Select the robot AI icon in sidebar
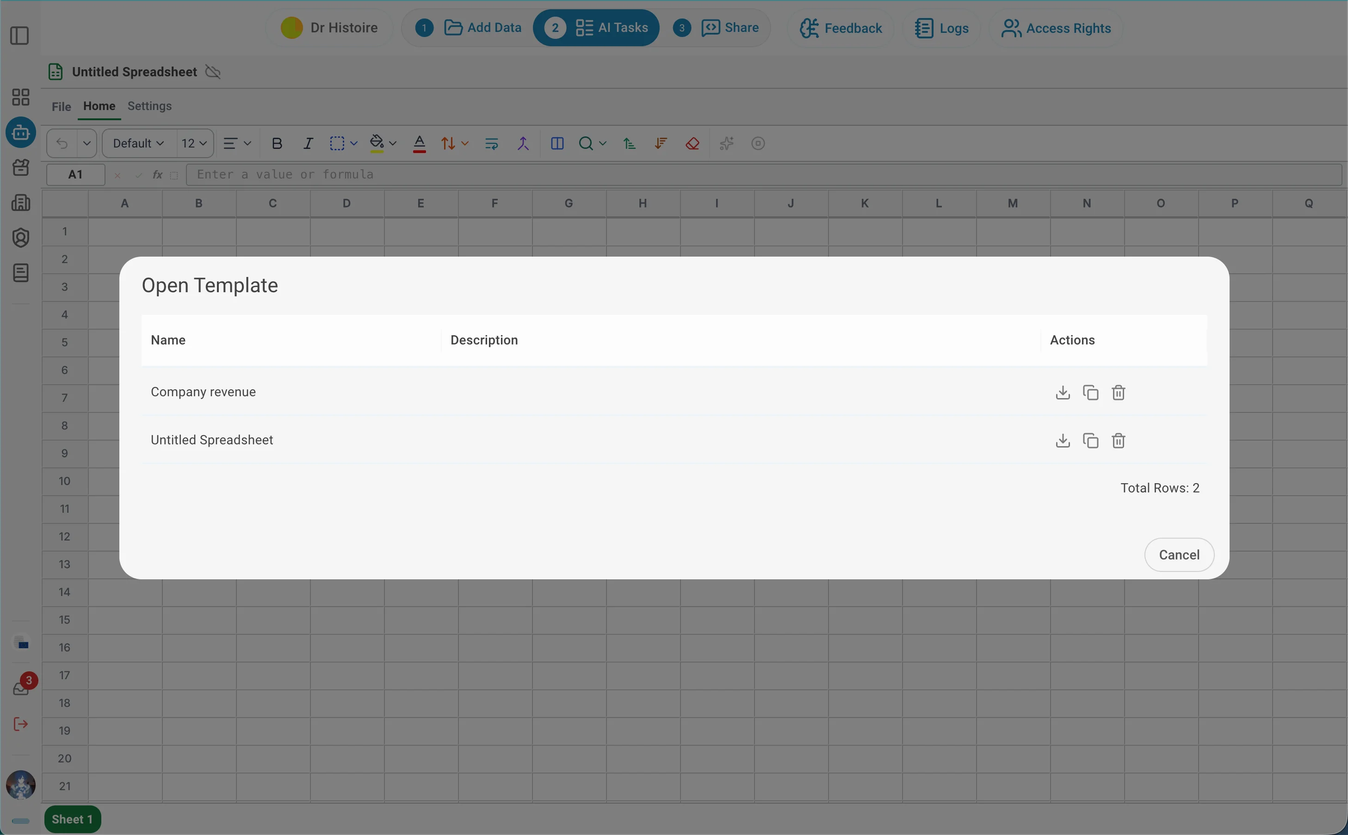Screen dimensions: 1348x835 pos(20,133)
